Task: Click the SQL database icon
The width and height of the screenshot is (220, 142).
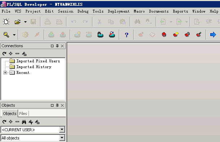Action: pos(89,35)
